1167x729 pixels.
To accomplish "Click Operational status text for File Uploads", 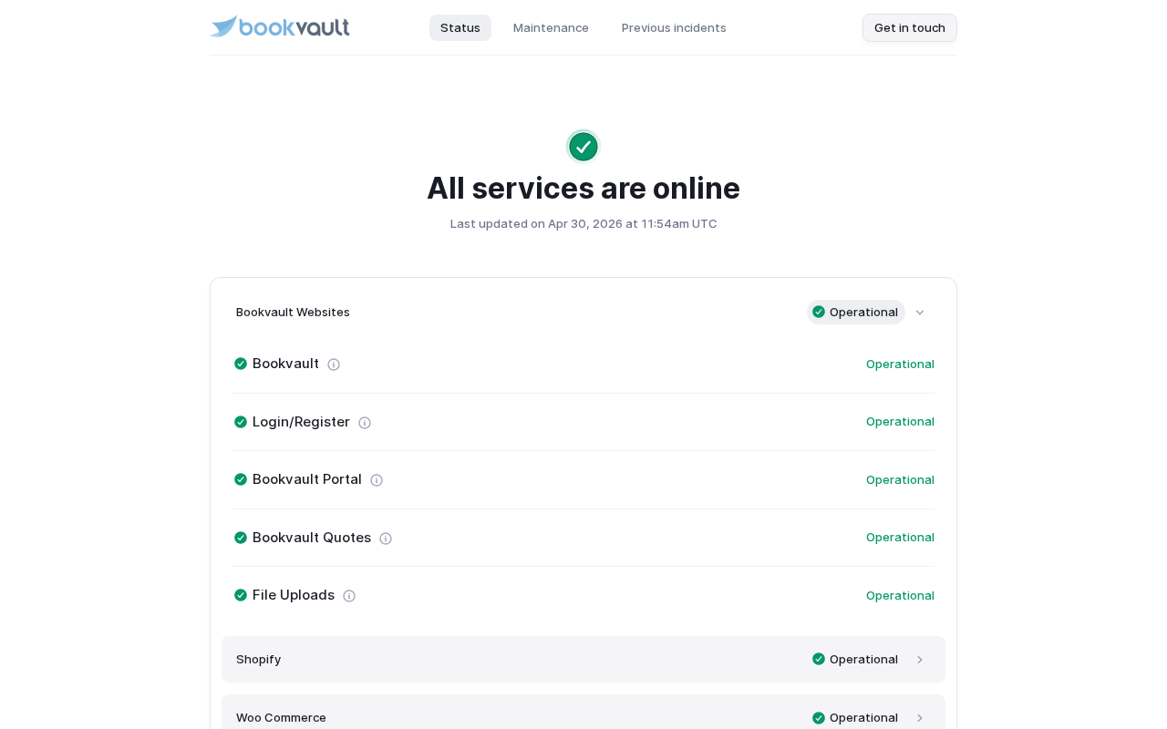I will [900, 595].
